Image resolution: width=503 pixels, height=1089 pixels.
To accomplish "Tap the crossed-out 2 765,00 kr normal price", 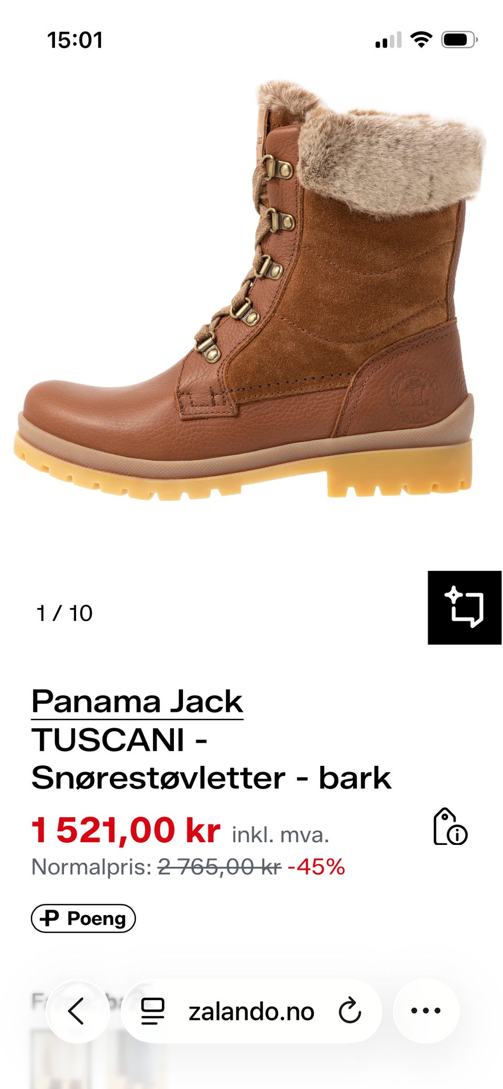I will (220, 867).
